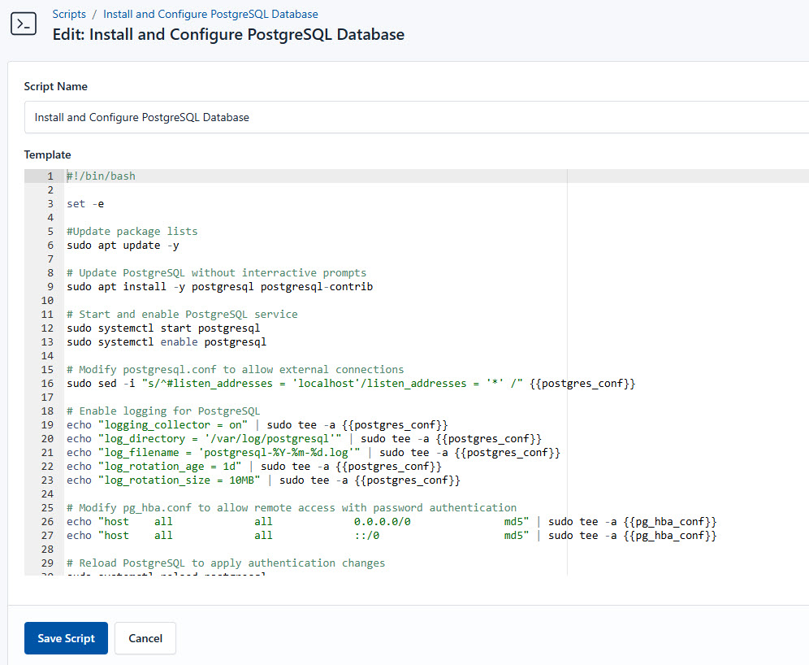The height and width of the screenshot is (665, 809).
Task: Click the 'systemctl enable postgresql' line
Action: coord(167,342)
